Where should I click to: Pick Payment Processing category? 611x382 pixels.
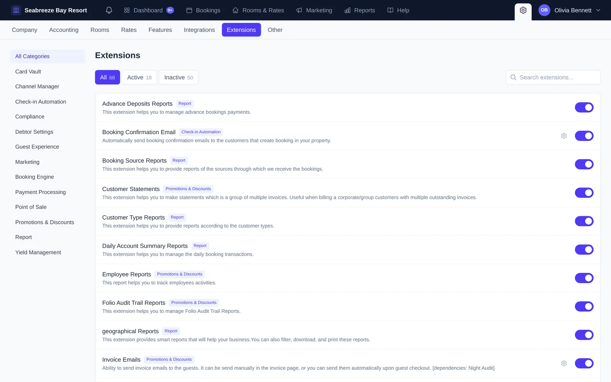tap(47, 192)
